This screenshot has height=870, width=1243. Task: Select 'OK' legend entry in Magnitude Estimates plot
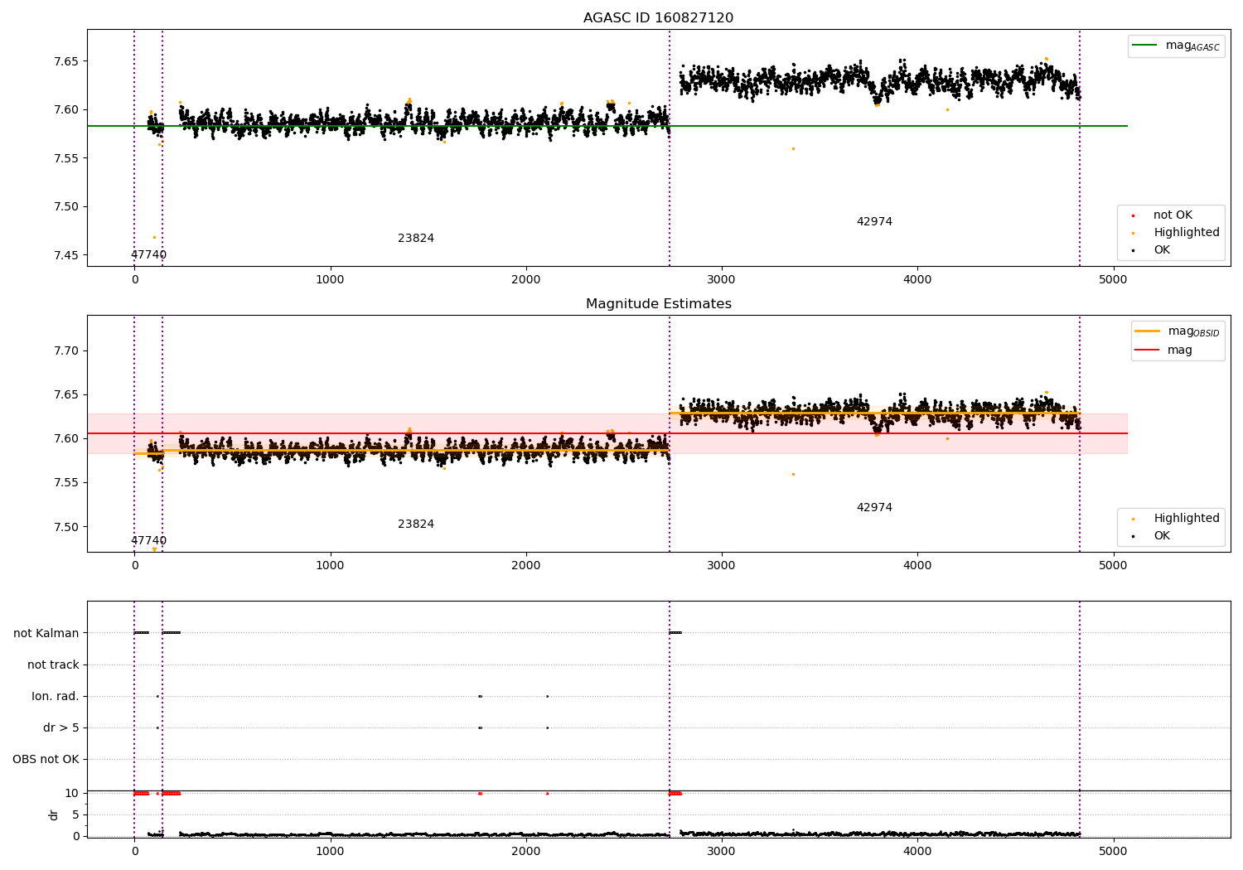click(x=1162, y=535)
